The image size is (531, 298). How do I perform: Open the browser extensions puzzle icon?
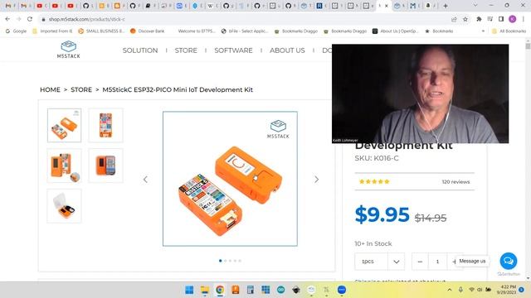tap(479, 19)
